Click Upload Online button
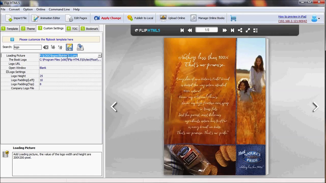326x183 pixels. [x=173, y=18]
